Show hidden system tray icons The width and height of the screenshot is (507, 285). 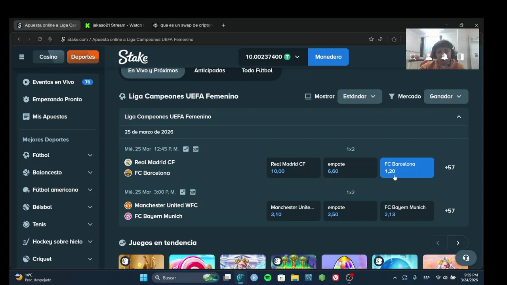395,278
